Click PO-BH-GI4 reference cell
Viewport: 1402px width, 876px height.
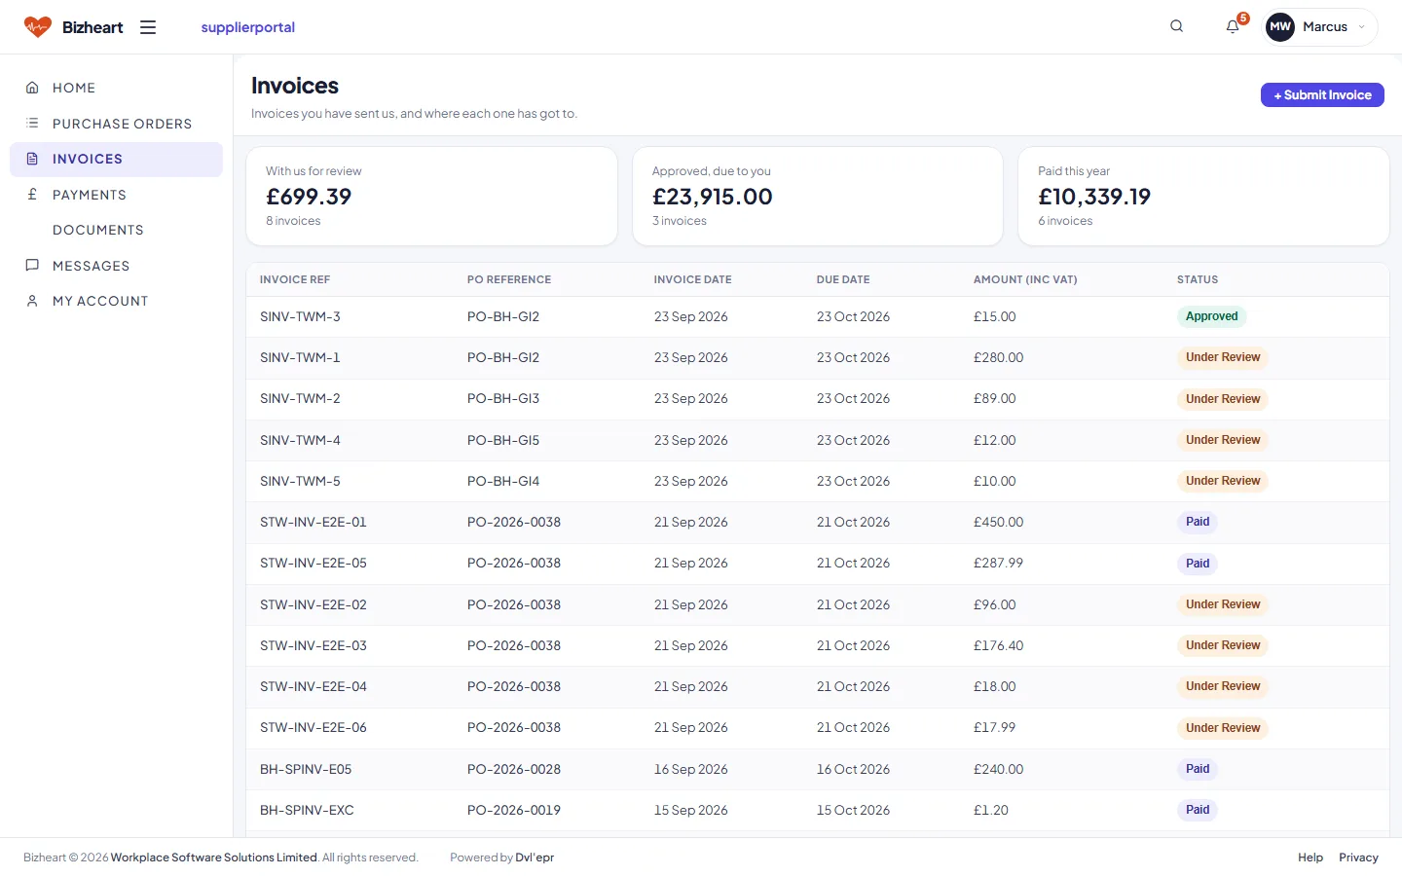click(x=503, y=481)
